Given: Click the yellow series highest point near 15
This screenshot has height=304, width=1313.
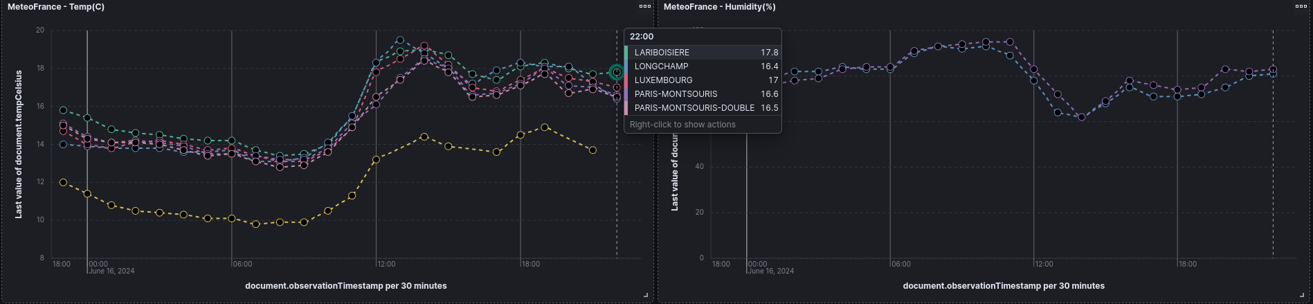Looking at the screenshot, I should click(x=545, y=127).
